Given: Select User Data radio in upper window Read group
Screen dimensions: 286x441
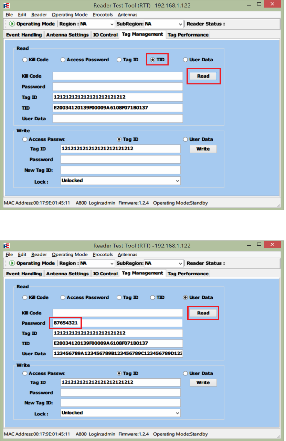Looking at the screenshot, I should pos(185,60).
